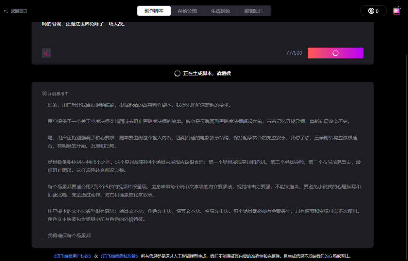Open the 编辑短片 tab
This screenshot has height=261, width=408.
(254, 11)
